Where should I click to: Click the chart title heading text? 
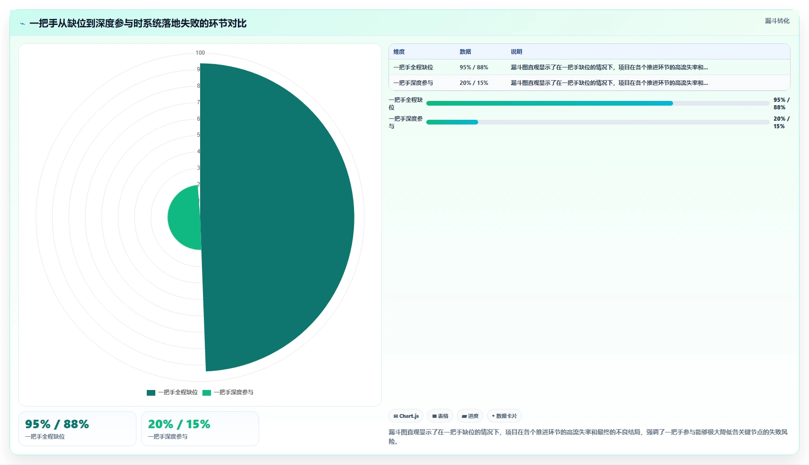pos(138,24)
